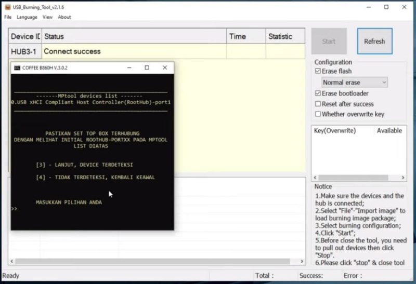Close the USB Burning Tool window
The height and width of the screenshot is (284, 416).
coord(404,7)
